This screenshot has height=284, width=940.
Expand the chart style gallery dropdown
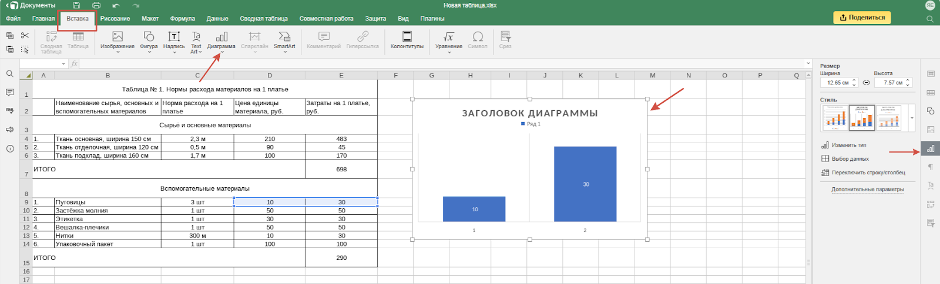(912, 118)
